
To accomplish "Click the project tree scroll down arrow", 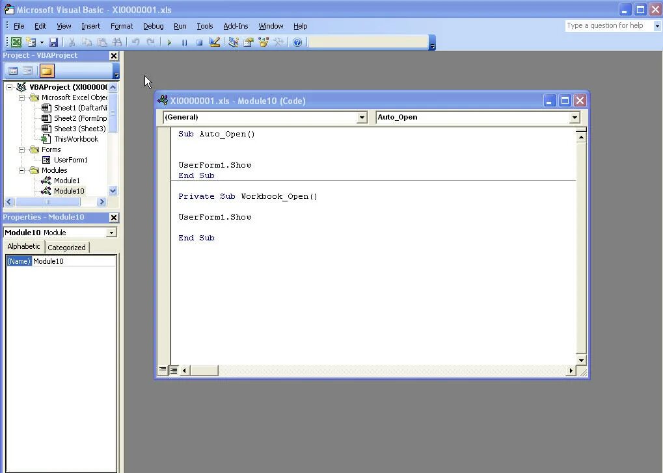I will (113, 191).
